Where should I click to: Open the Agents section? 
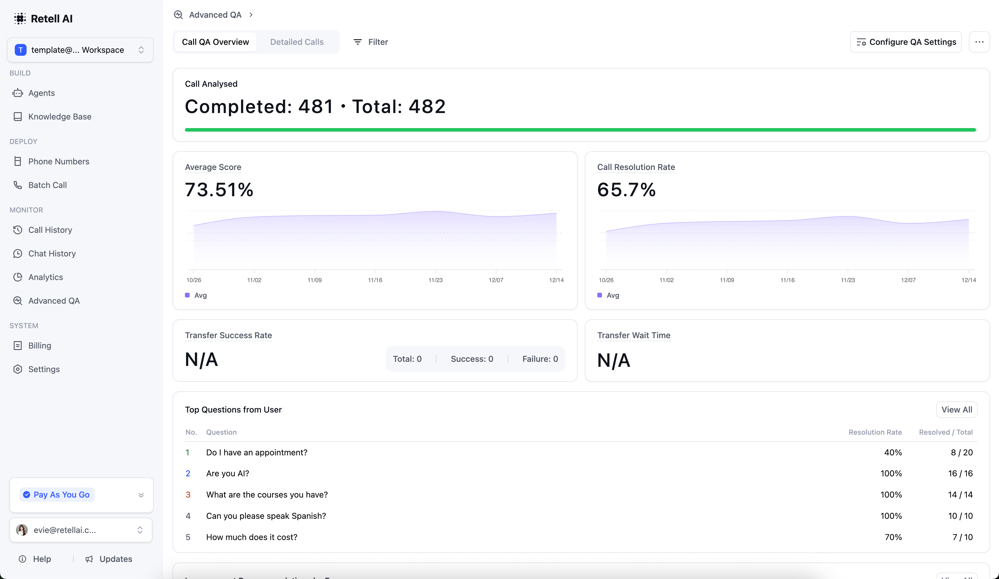pos(42,93)
